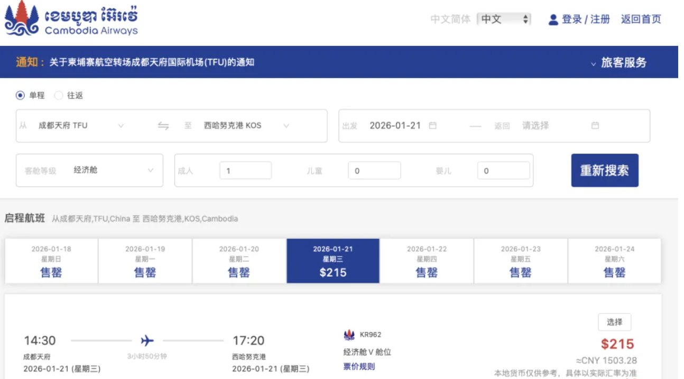
Task: Expand the 旅客服务 menu
Action: (x=618, y=62)
